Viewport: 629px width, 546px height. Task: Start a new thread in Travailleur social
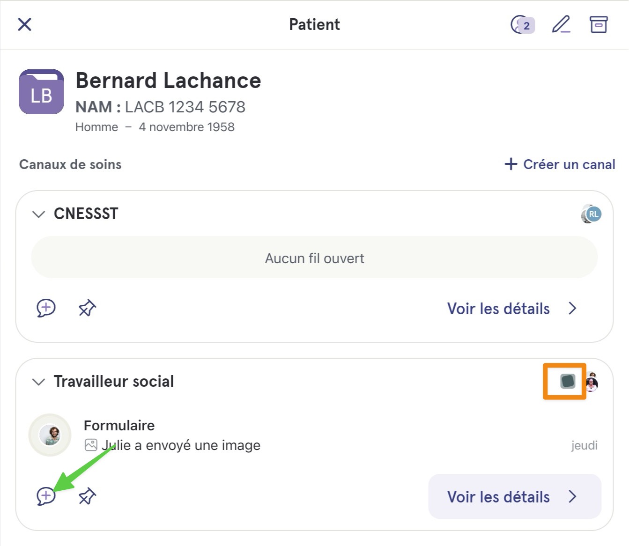(46, 496)
